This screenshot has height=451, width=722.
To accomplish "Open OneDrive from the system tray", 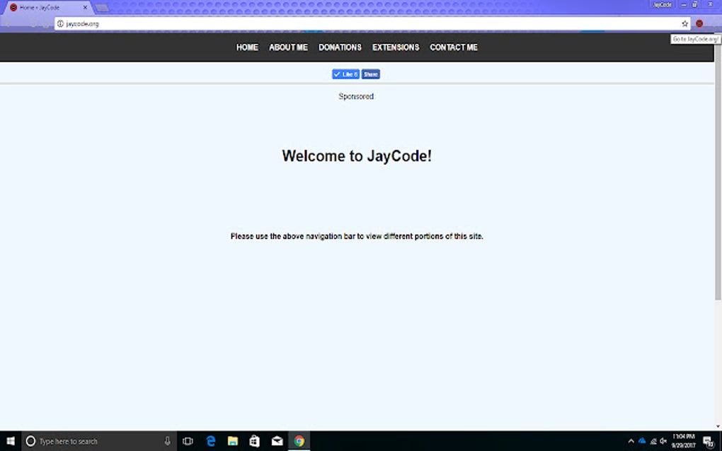I will point(641,440).
